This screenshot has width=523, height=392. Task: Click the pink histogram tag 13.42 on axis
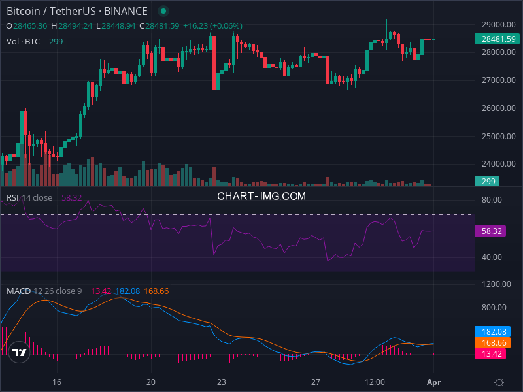pyautogui.click(x=491, y=353)
